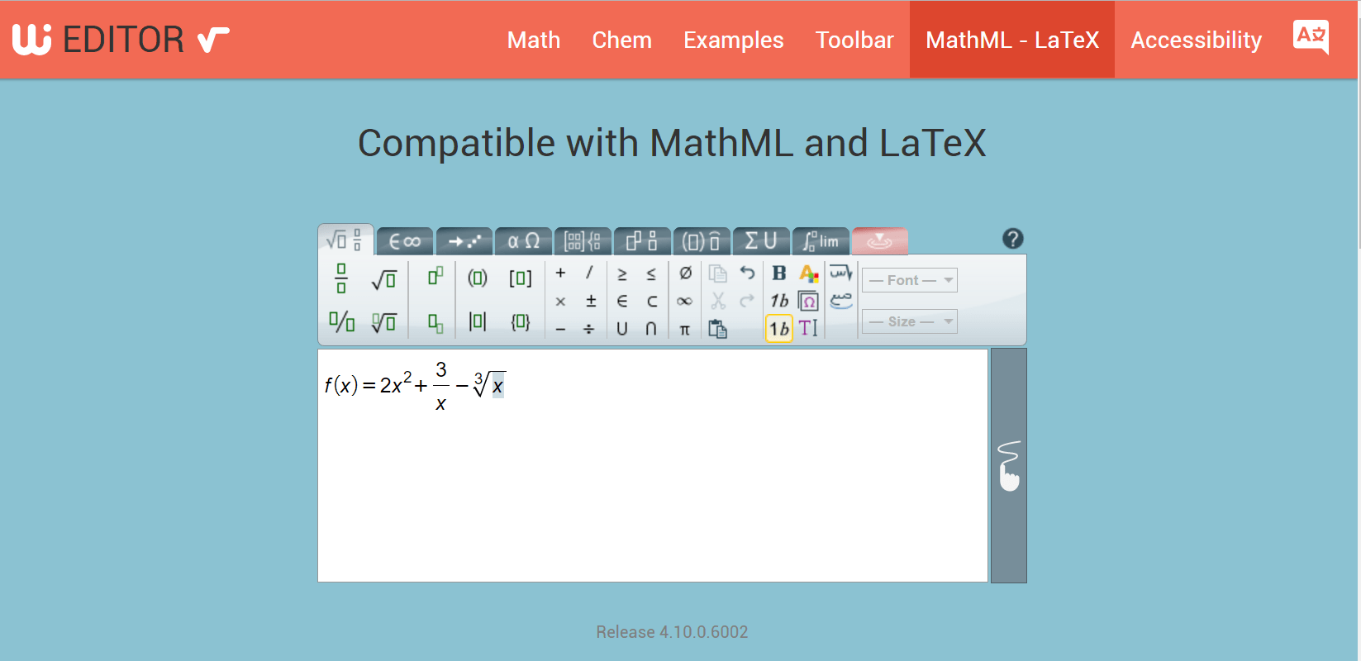Click the copy icon
Screen dimensions: 1361x661
717,273
